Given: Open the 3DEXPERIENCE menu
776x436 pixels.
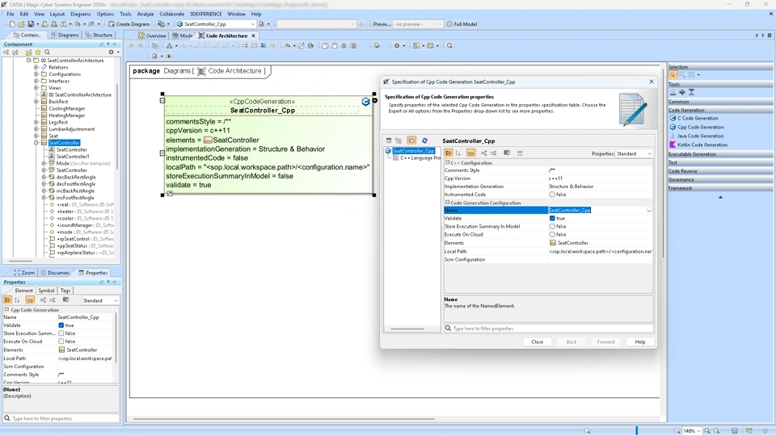Looking at the screenshot, I should [x=206, y=14].
